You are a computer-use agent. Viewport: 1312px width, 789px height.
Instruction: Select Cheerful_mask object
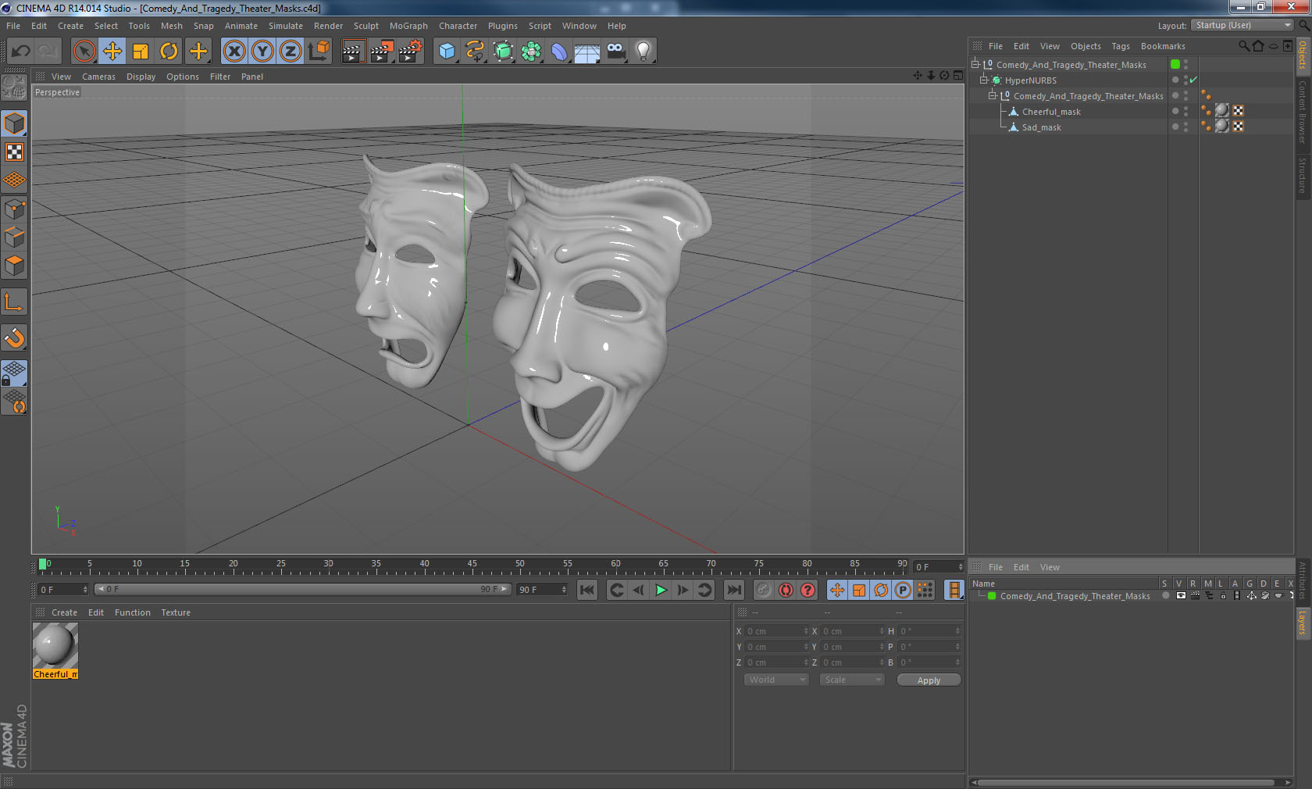pos(1051,112)
